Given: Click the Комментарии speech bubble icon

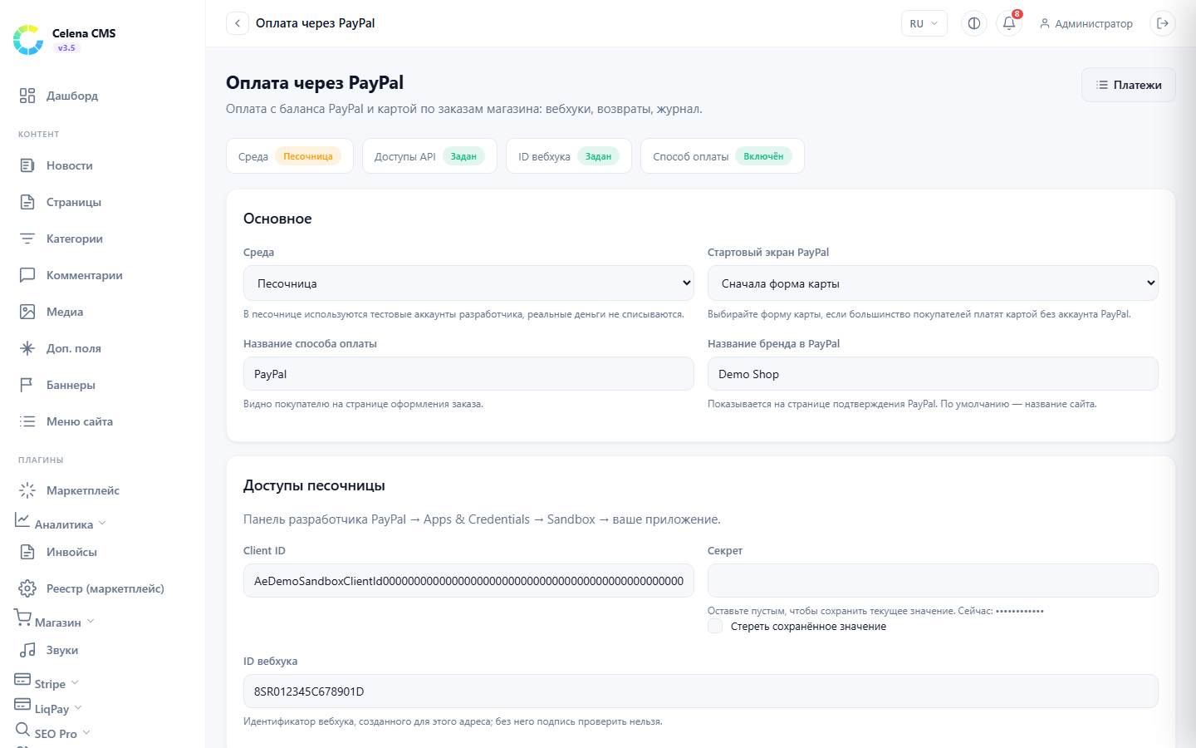Looking at the screenshot, I should (x=27, y=275).
